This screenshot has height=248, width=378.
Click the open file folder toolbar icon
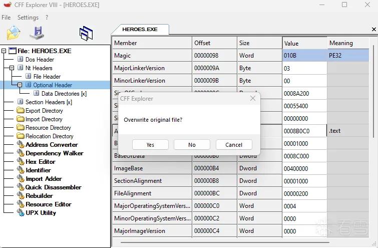pyautogui.click(x=14, y=33)
